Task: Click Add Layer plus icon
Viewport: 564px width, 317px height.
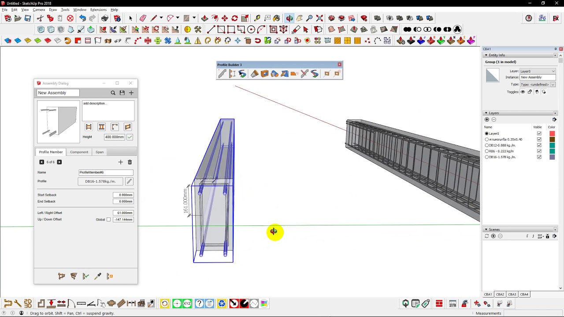Action: tap(487, 120)
